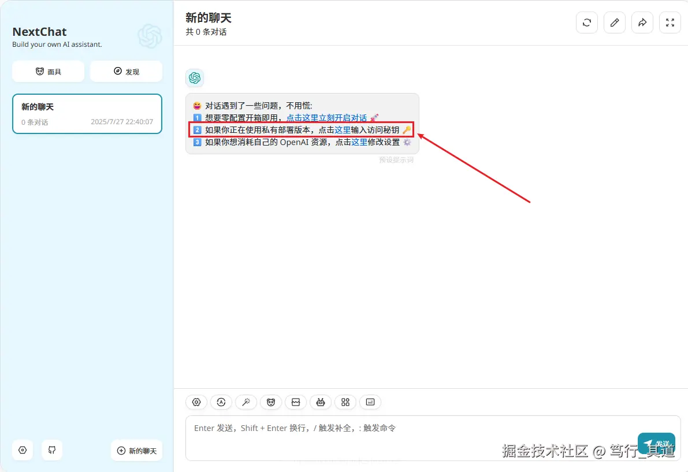Click the mask face icon in chat toolbar

point(271,402)
